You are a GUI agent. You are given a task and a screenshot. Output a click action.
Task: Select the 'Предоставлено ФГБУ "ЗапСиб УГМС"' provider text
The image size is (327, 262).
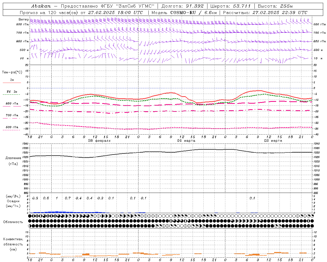point(108,6)
